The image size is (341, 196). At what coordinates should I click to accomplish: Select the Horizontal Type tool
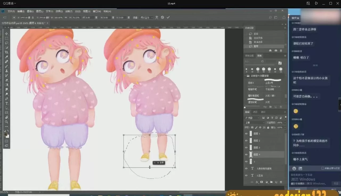(7, 103)
